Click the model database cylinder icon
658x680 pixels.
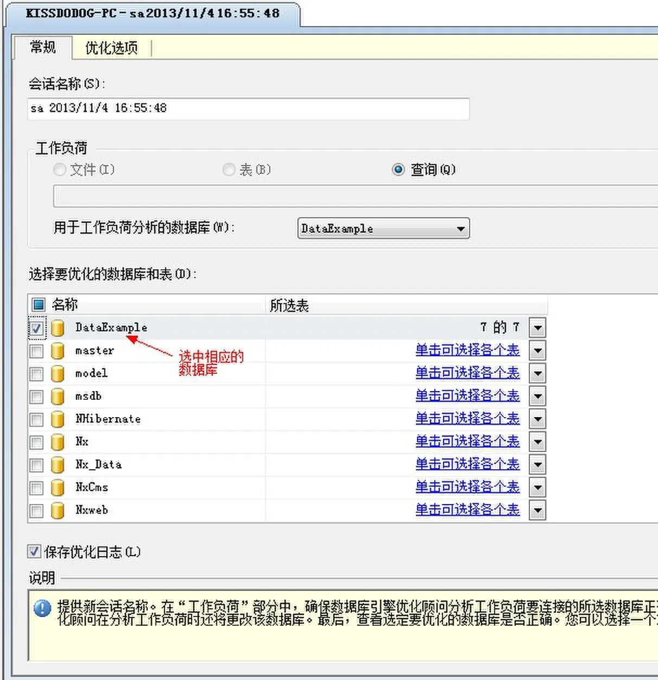(58, 374)
